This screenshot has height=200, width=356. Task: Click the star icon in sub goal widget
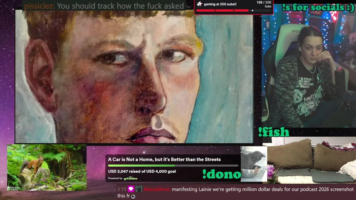click(x=199, y=4)
